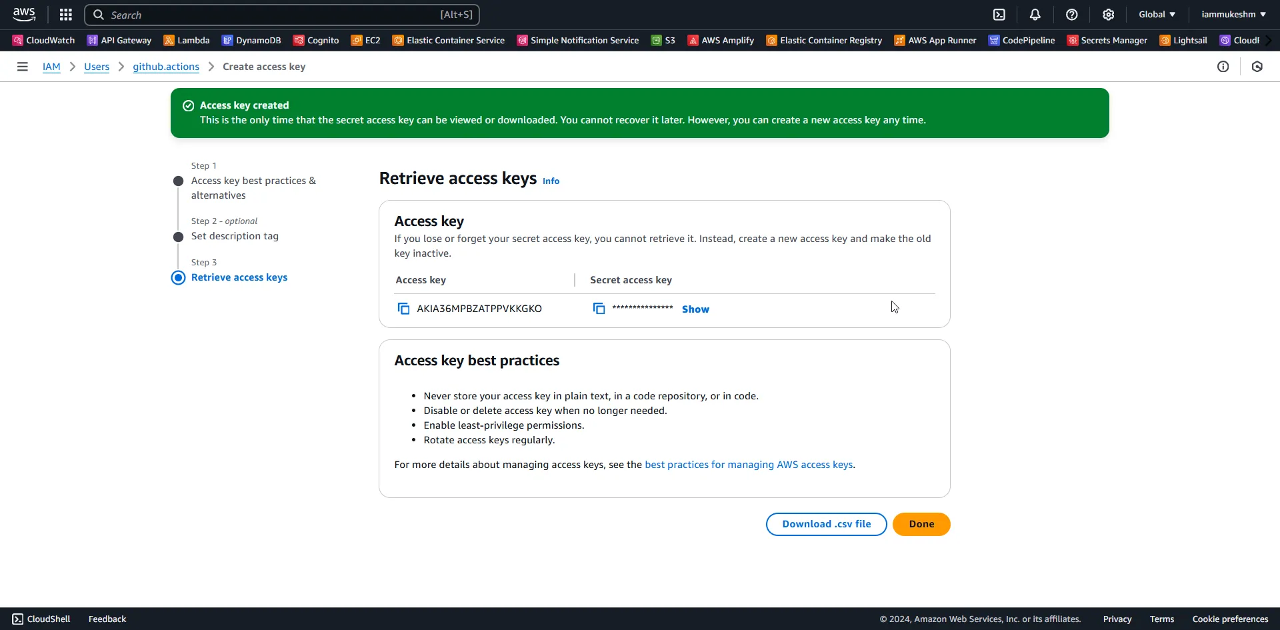Open CloudShell from the top bar

pyautogui.click(x=1000, y=14)
